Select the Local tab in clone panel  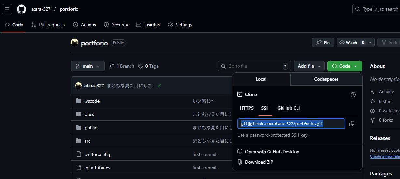[261, 79]
